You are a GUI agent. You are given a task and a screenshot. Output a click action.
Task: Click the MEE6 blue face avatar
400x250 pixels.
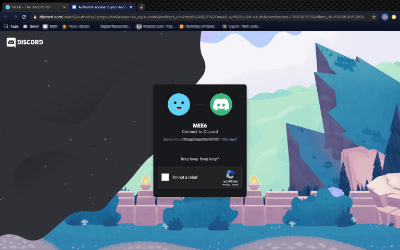tap(179, 104)
